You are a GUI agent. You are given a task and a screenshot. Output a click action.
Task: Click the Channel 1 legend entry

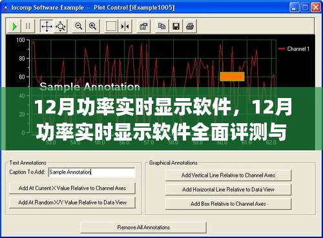[294, 49]
